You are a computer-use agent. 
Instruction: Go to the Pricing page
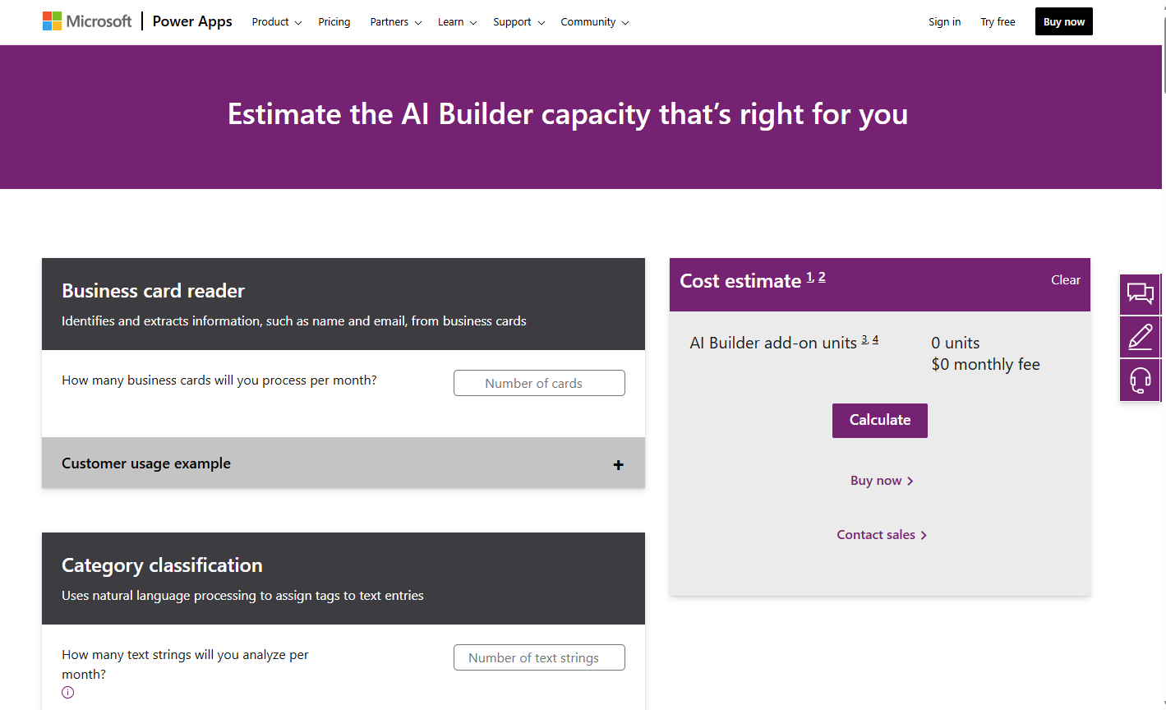click(x=334, y=22)
